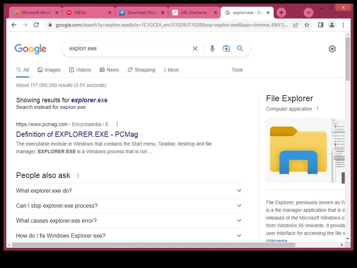The image size is (357, 268).
Task: Click into the Google search box
Action: click(129, 48)
